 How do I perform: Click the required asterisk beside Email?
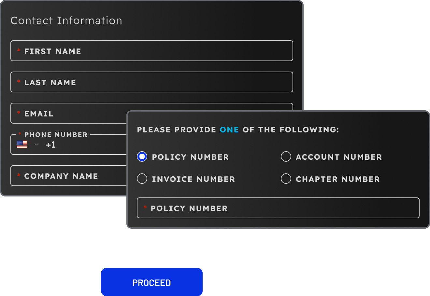[x=19, y=113]
